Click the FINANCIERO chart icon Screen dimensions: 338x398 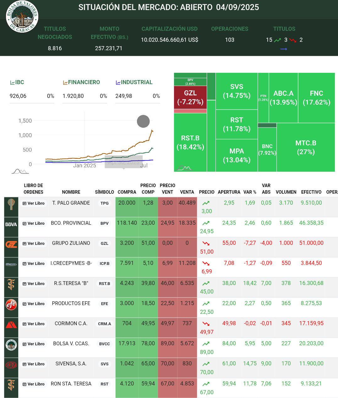click(x=65, y=83)
